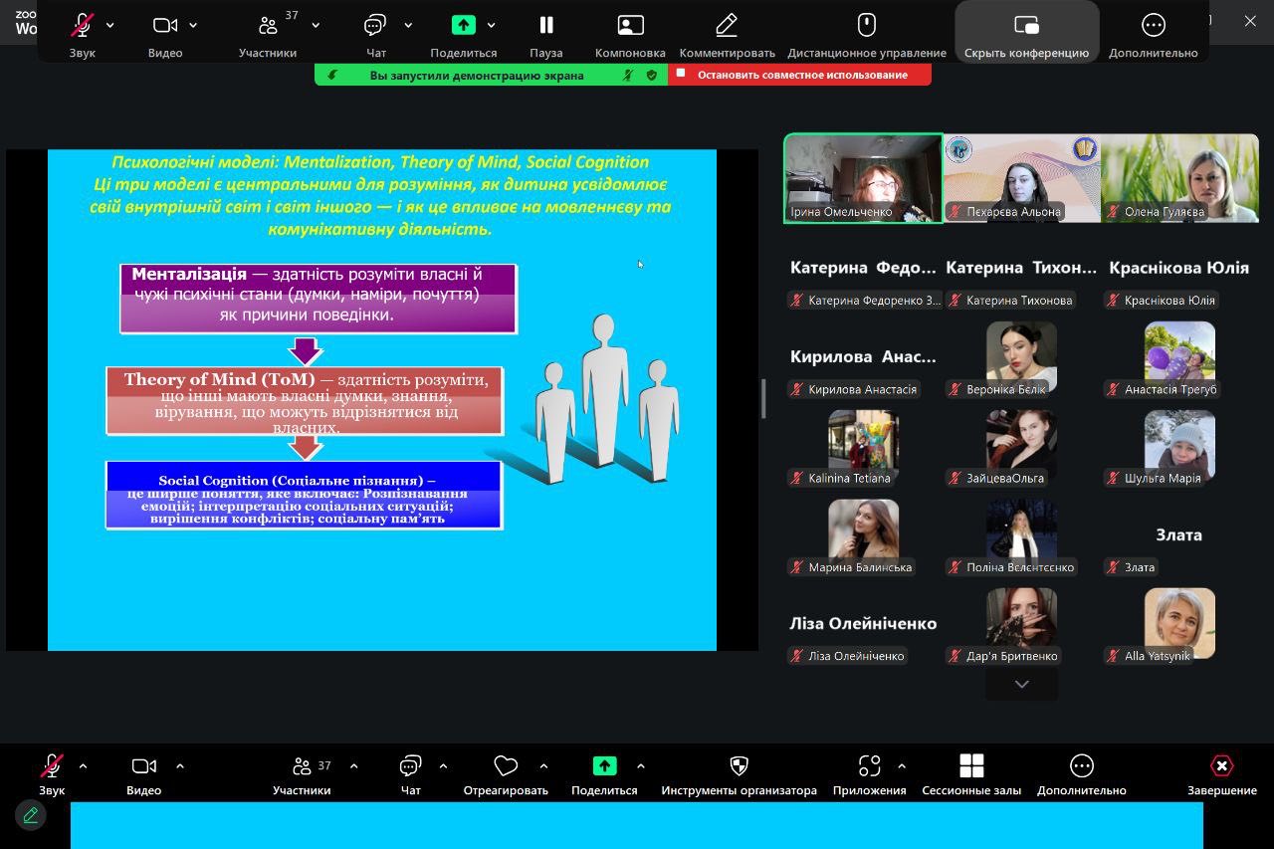Image resolution: width=1274 pixels, height=849 pixels.
Task: Open Дистанционное управление remote control
Action: 866,26
